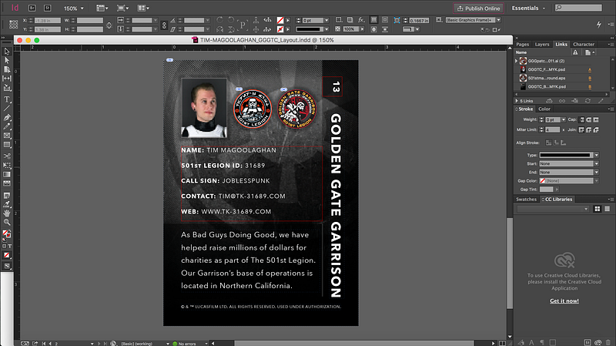The height and width of the screenshot is (346, 616).
Task: Select the Line tool
Action: pyautogui.click(x=7, y=108)
